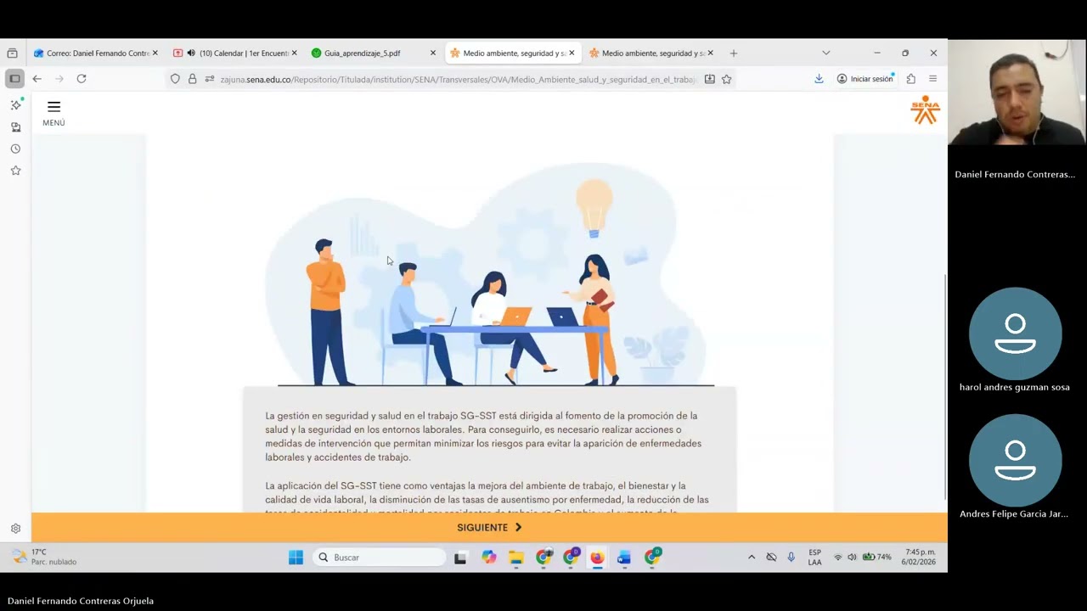Open the history clock sidebar icon
Viewport: 1087px width, 611px height.
click(x=15, y=149)
